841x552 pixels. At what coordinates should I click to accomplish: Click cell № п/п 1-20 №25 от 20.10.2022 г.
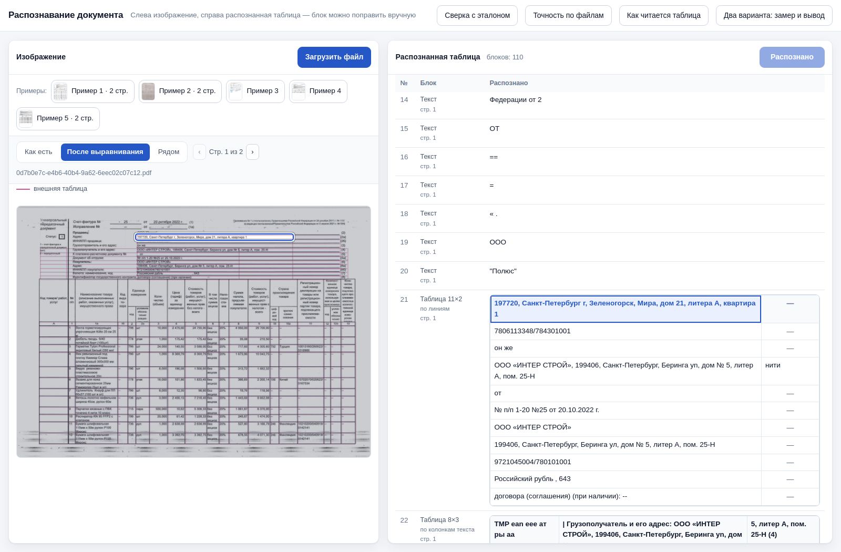625,410
